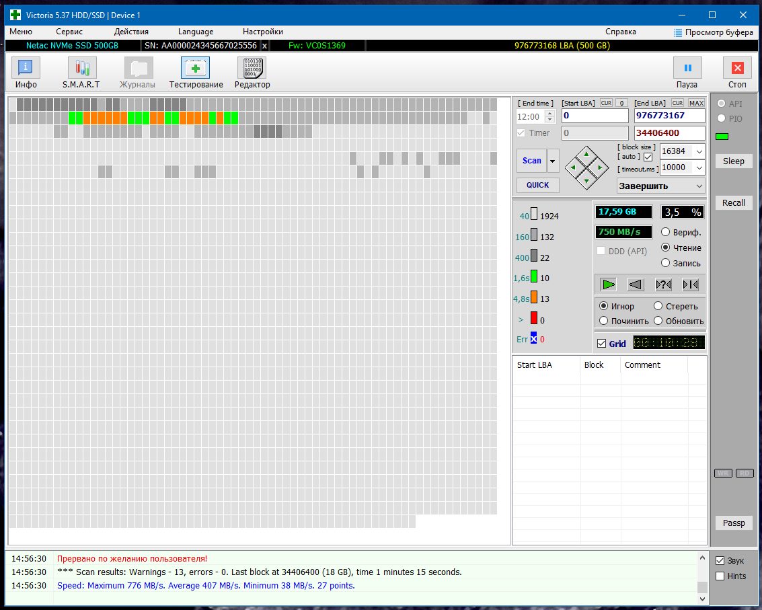
Task: Click the End time spinner arrows
Action: coord(549,116)
